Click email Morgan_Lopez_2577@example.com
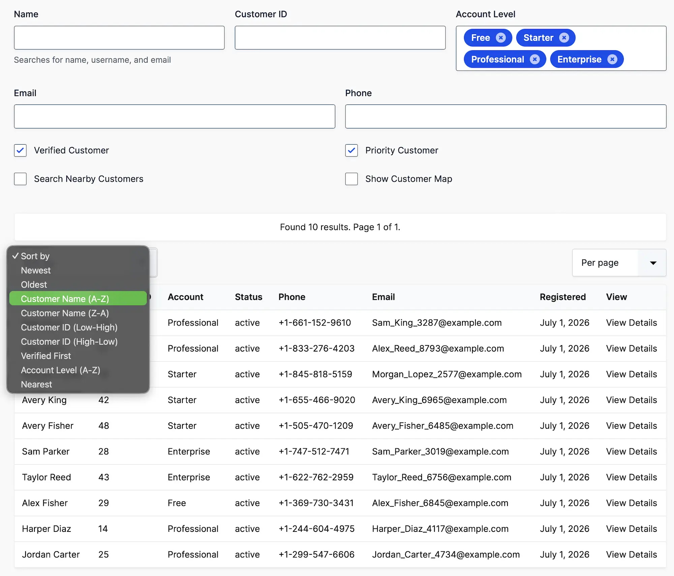Viewport: 674px width, 576px height. (447, 374)
